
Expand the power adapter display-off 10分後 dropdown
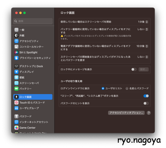(142, 46)
